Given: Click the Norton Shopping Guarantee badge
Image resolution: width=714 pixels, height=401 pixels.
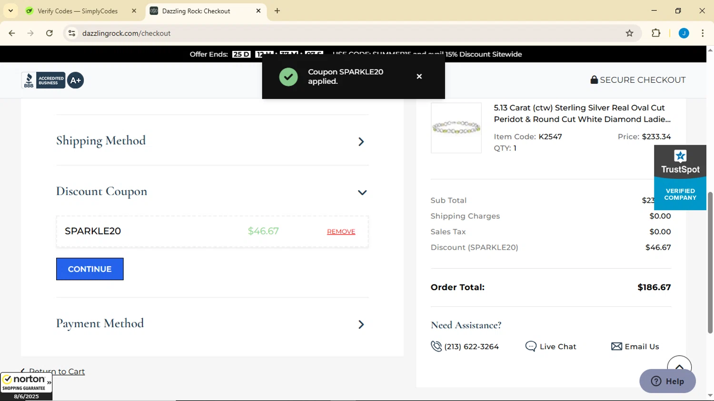Looking at the screenshot, I should coord(26,387).
